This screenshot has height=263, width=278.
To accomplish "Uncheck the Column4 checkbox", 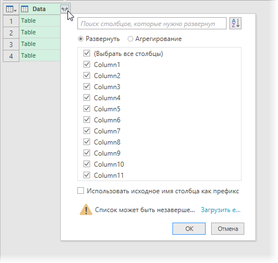I will click(x=87, y=97).
